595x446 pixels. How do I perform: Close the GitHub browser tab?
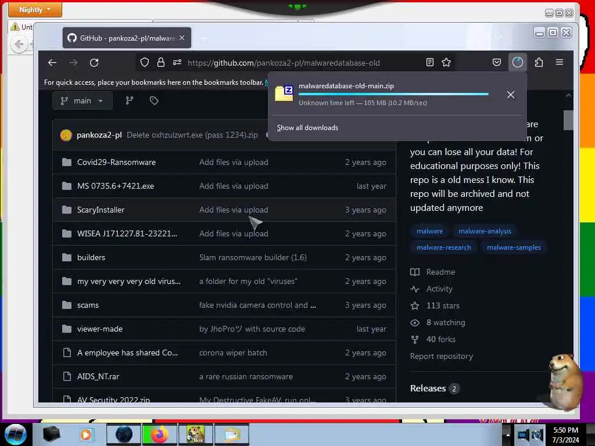(182, 38)
